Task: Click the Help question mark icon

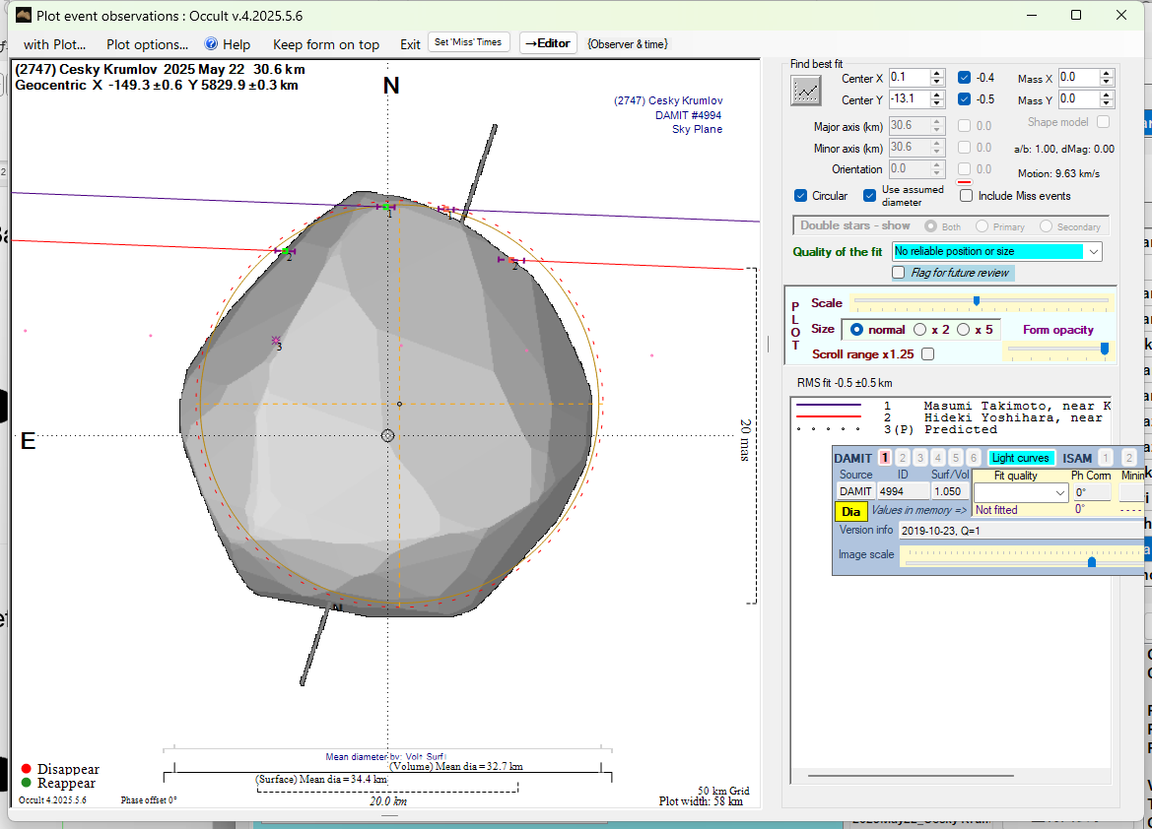Action: point(211,44)
